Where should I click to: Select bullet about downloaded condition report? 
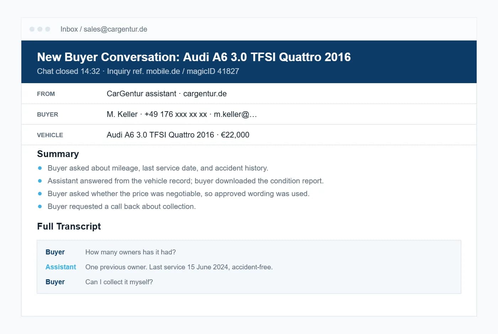tap(186, 181)
